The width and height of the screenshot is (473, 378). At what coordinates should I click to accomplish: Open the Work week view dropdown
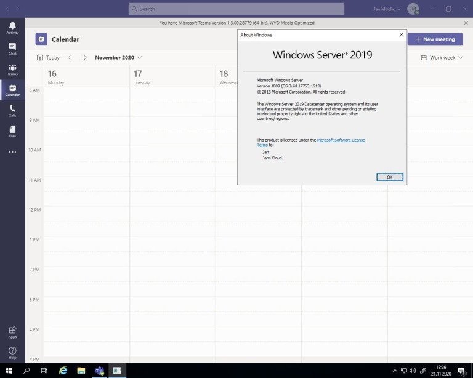click(442, 58)
